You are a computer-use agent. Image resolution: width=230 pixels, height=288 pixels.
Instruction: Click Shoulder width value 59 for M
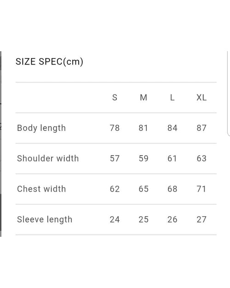point(144,159)
